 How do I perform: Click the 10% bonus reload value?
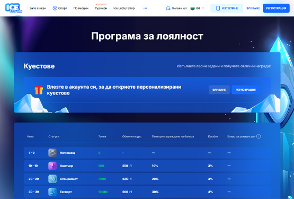click(155, 166)
